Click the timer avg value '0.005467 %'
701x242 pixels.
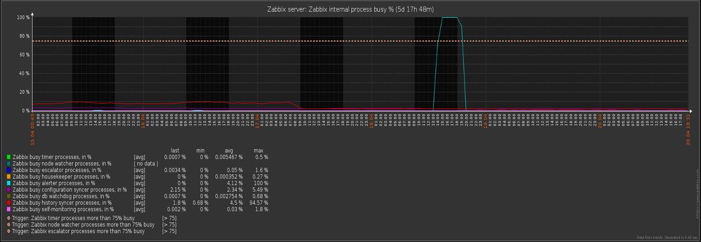click(229, 157)
